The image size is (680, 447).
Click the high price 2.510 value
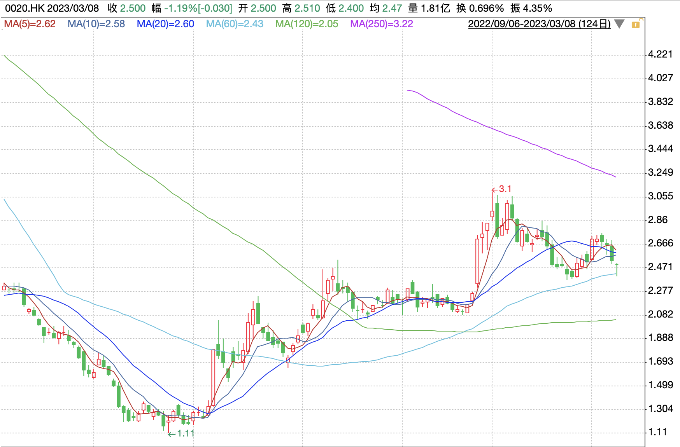tap(307, 8)
